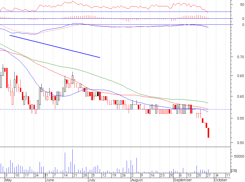Click the date label 5 in July
This screenshot has width=245, height=182.
[94, 175]
